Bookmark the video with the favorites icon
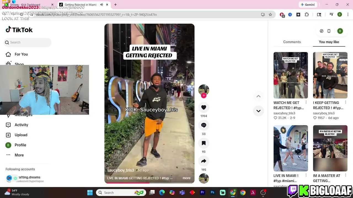This screenshot has height=198, width=353. pos(204,143)
